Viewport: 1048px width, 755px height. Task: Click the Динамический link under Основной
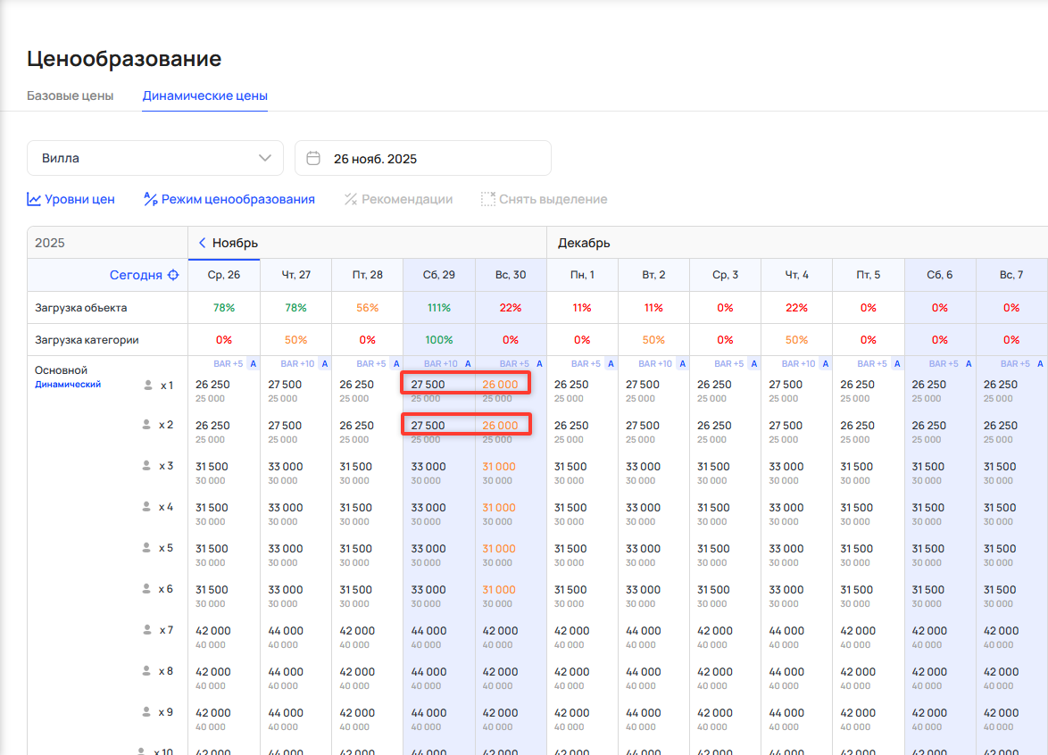(x=68, y=385)
